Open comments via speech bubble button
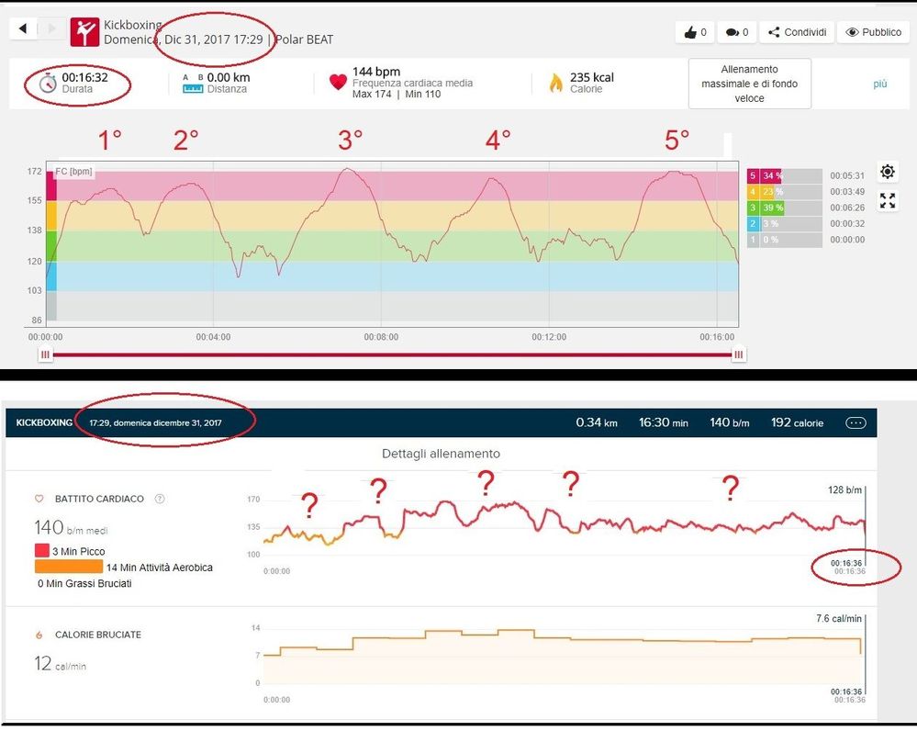 click(x=735, y=32)
